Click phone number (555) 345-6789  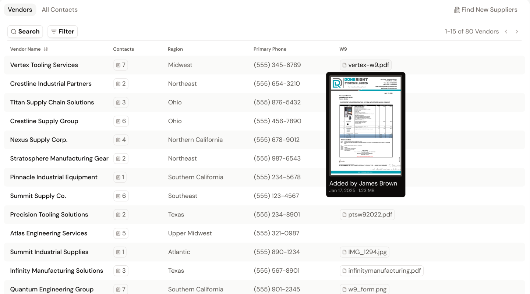tap(277, 65)
